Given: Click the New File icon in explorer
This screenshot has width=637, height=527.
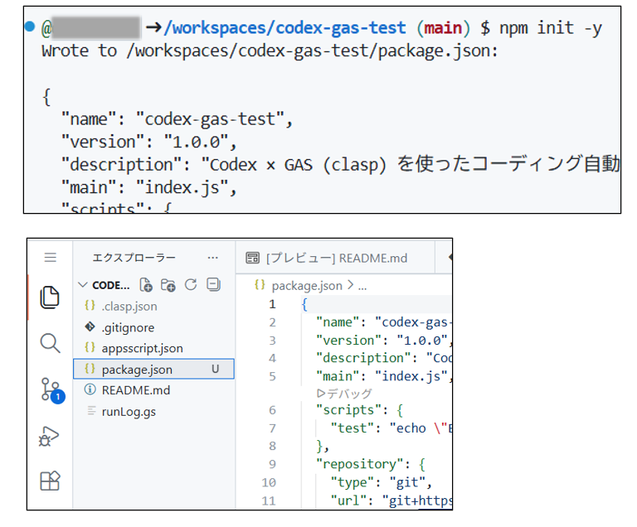Looking at the screenshot, I should click(146, 285).
